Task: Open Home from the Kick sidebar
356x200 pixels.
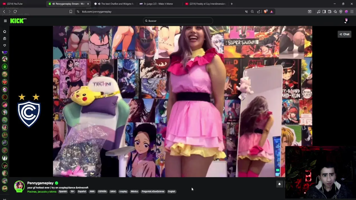Action: point(4,32)
